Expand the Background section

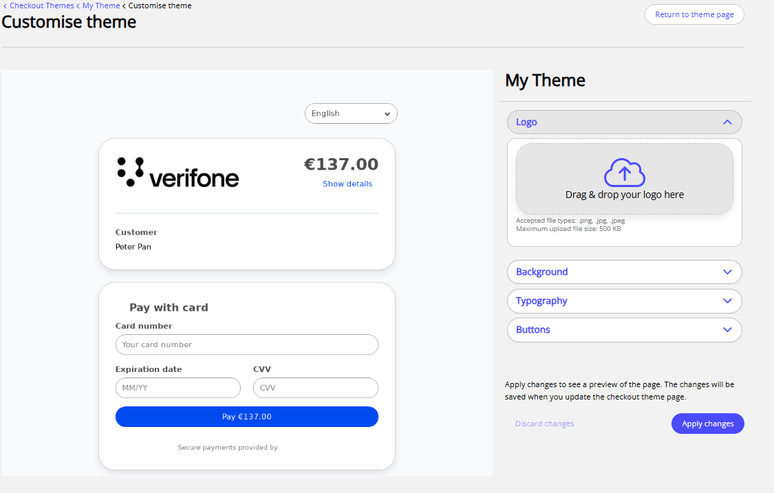[625, 272]
